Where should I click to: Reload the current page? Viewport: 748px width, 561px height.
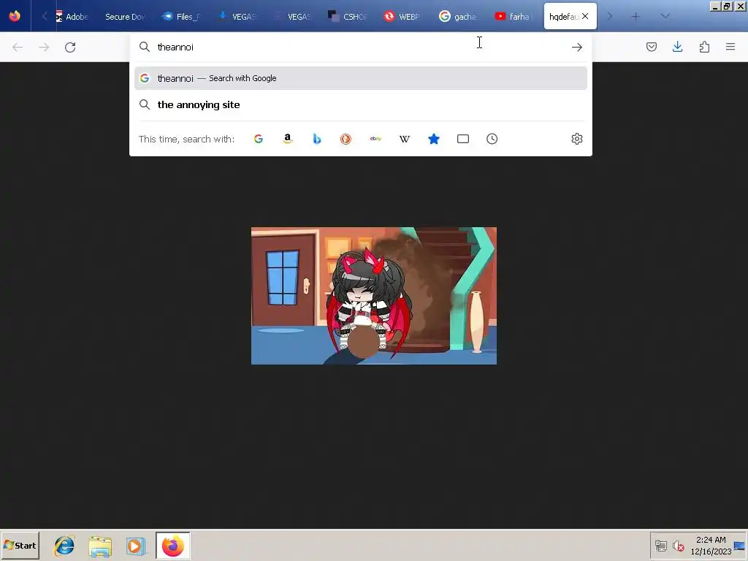tap(70, 47)
